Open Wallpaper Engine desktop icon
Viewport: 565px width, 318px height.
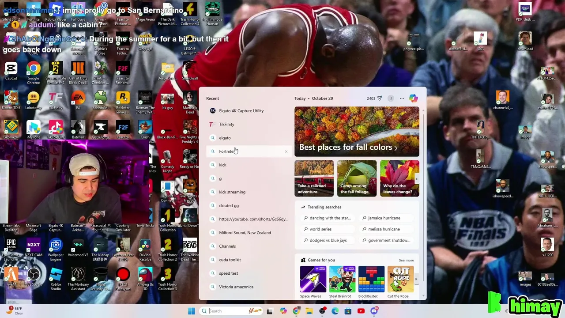pos(56,250)
